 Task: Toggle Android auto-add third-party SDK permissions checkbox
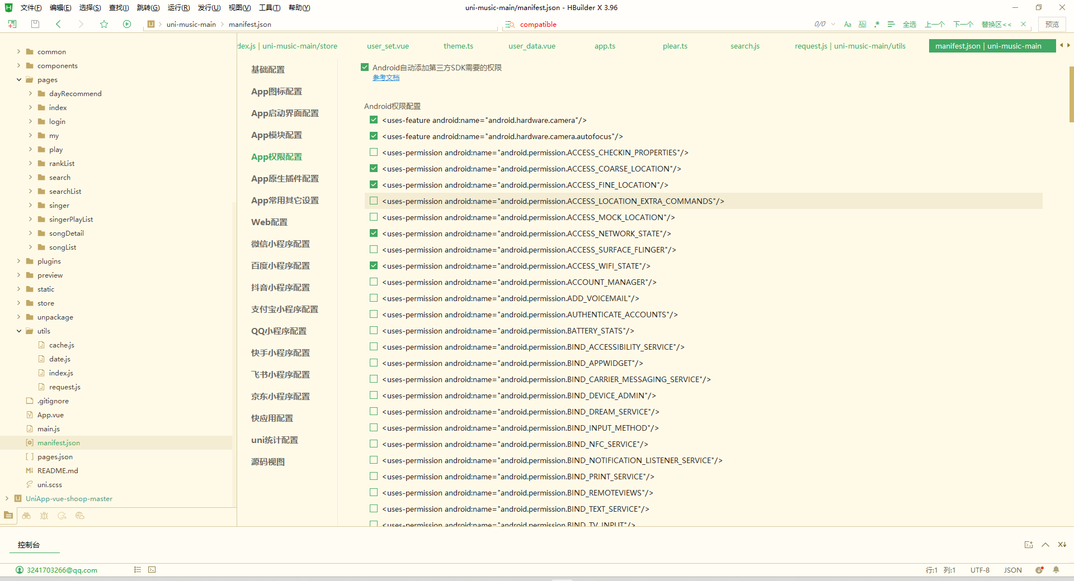pos(365,67)
